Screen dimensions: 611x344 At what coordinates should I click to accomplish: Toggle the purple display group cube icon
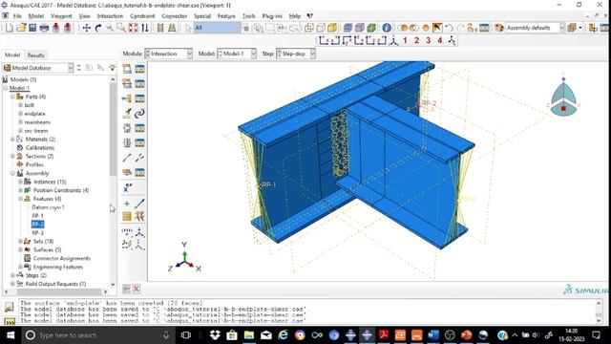[359, 28]
